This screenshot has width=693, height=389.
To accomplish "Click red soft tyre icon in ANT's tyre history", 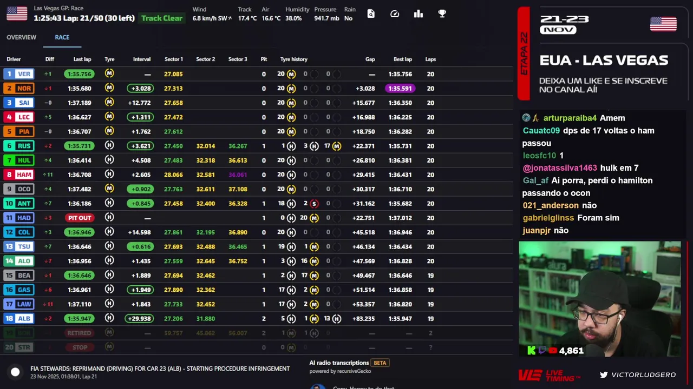I will click(x=314, y=204).
